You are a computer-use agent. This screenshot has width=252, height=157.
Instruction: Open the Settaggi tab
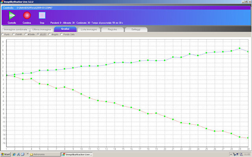pos(136,29)
